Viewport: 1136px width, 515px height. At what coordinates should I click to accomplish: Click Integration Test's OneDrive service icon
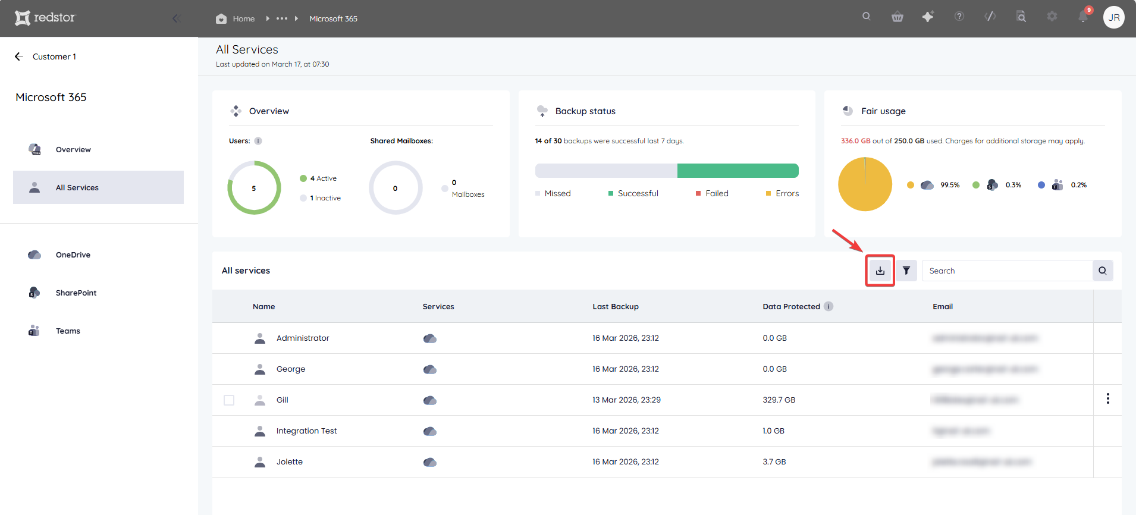click(430, 431)
